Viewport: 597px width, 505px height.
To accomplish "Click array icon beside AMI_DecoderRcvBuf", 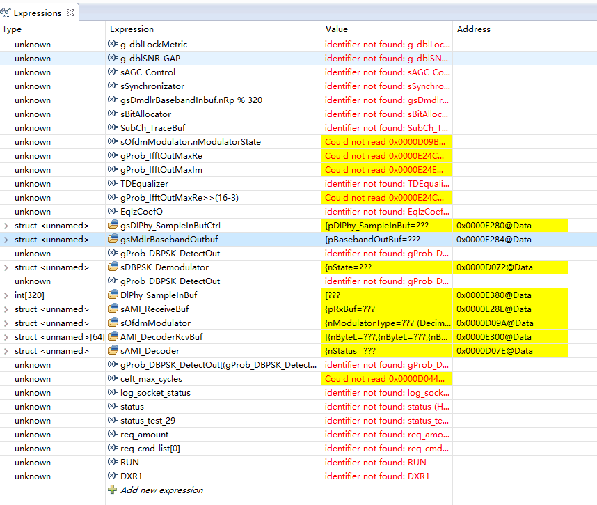I will coord(113,336).
